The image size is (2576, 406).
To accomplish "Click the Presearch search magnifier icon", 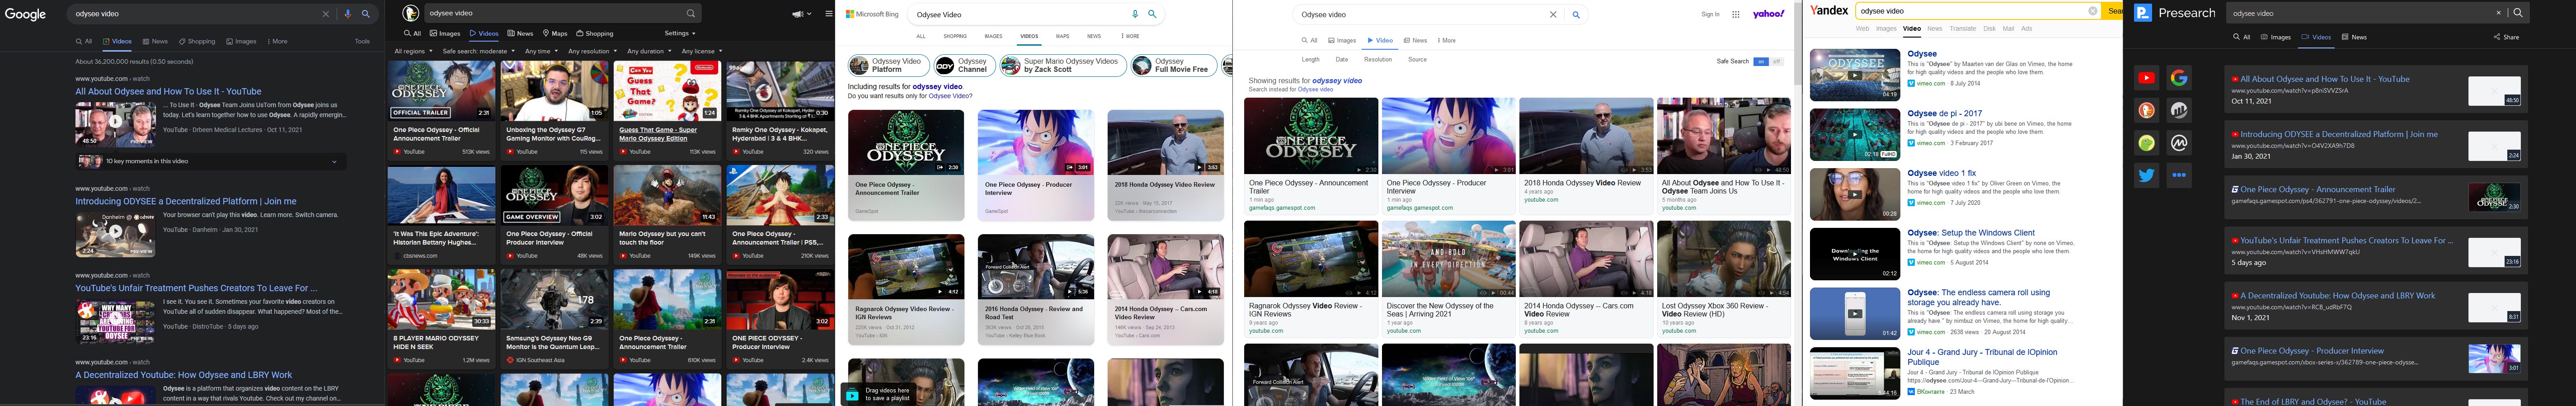I will click(2518, 13).
